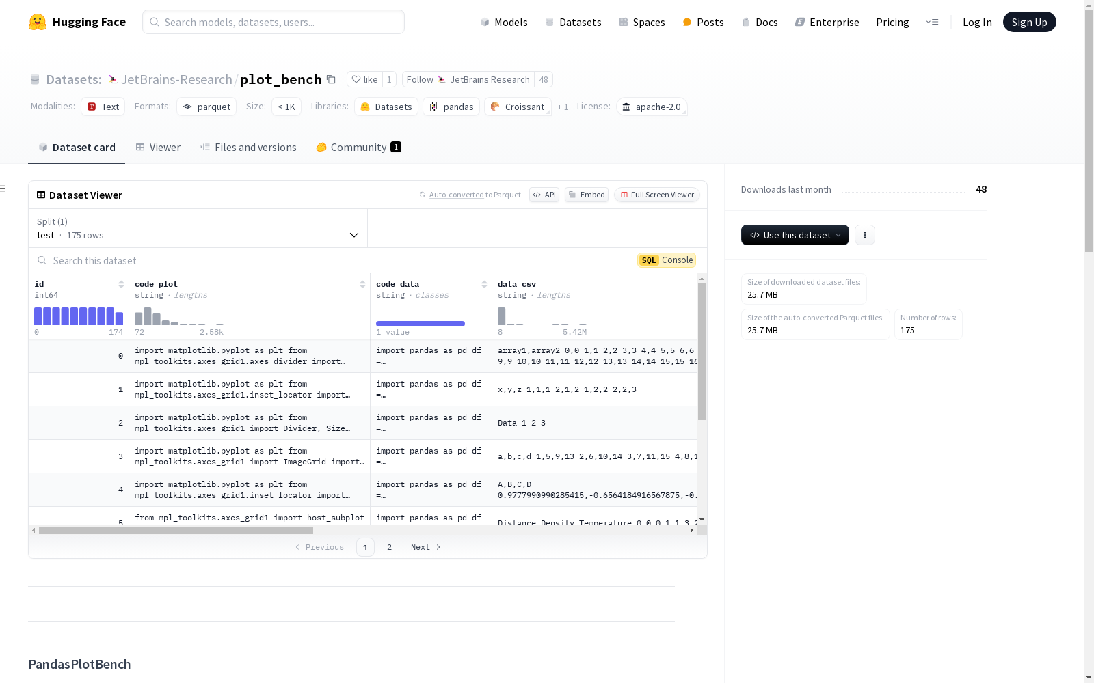This screenshot has height=683, width=1094.
Task: Click the plot_bench dataset title
Action: coord(280,79)
